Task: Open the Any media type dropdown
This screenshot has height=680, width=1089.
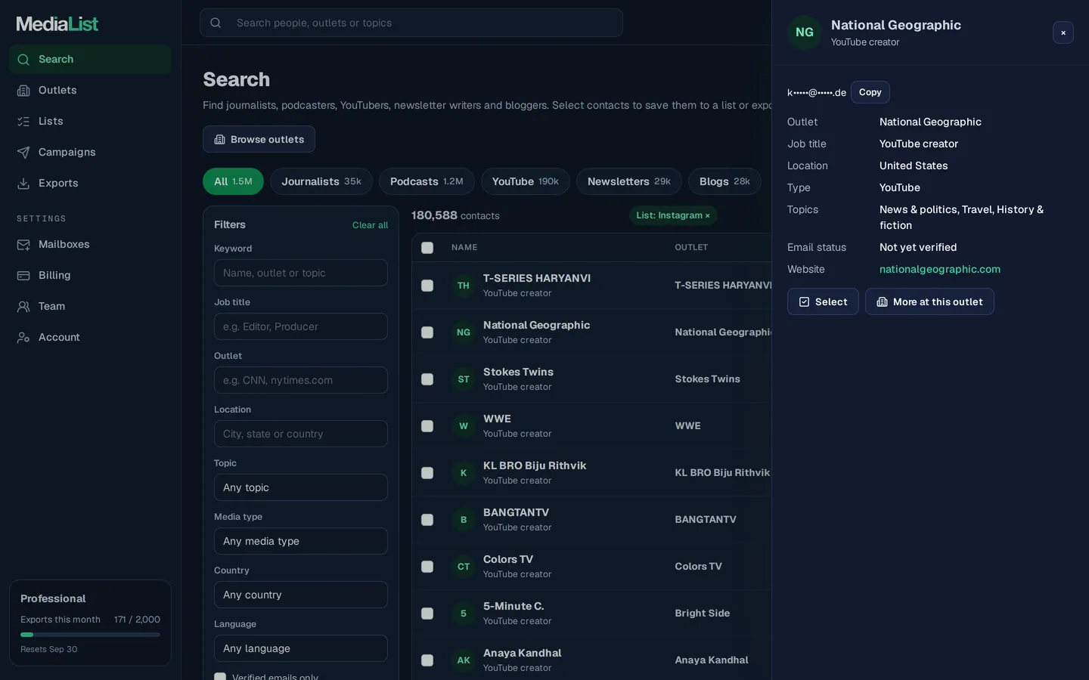Action: click(301, 541)
